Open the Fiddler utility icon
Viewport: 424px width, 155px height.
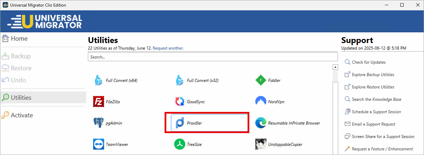click(x=261, y=80)
